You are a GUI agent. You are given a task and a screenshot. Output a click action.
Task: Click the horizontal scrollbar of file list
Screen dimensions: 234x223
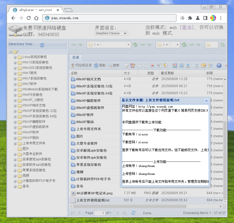(x=130, y=206)
